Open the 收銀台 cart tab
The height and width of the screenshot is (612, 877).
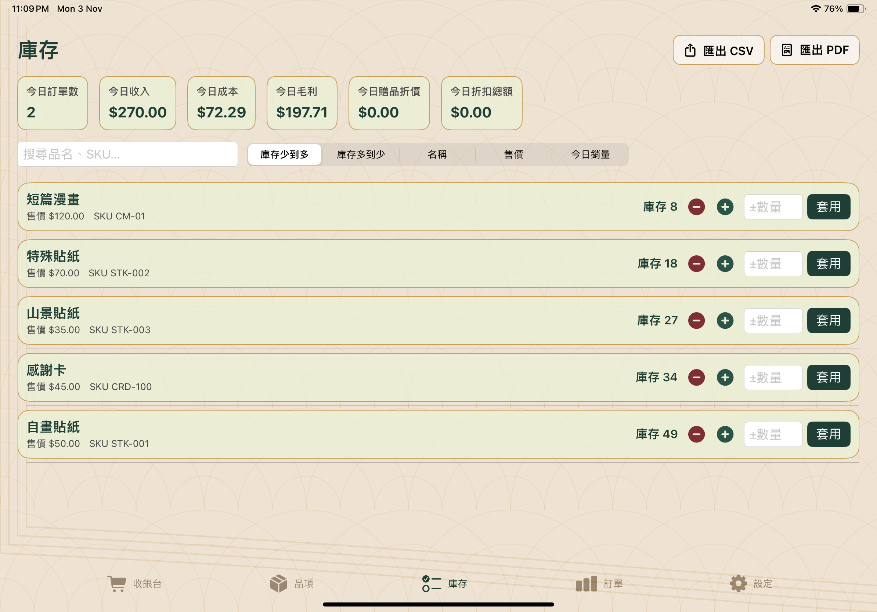[134, 583]
